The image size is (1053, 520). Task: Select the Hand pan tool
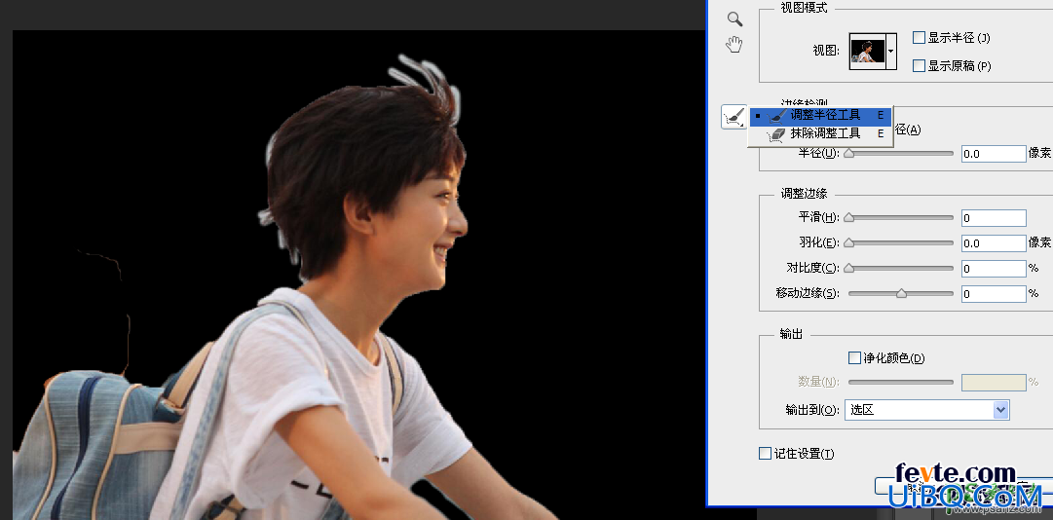point(734,45)
